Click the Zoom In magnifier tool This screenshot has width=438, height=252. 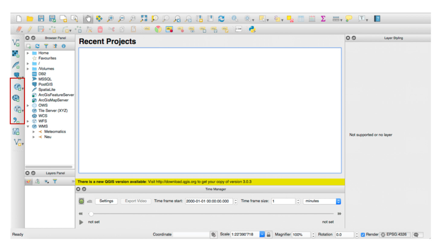(x=110, y=19)
